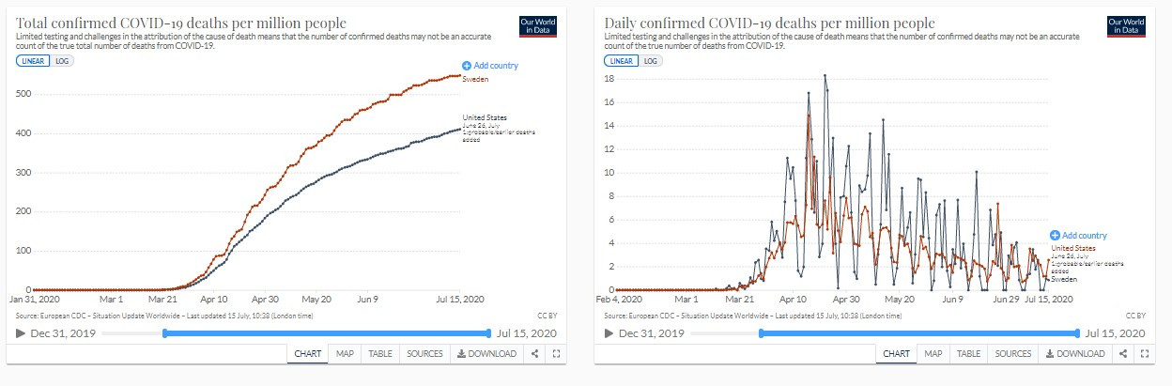The width and height of the screenshot is (1172, 386).
Task: Open MAP tab on left chart
Action: coord(345,354)
